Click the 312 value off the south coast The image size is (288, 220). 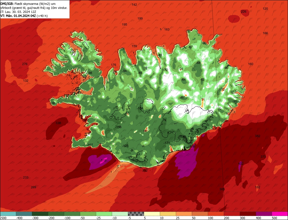coord(145,170)
